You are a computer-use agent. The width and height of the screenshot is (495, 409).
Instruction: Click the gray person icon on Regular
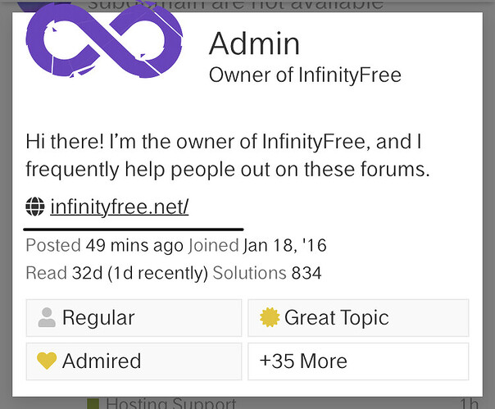click(47, 317)
